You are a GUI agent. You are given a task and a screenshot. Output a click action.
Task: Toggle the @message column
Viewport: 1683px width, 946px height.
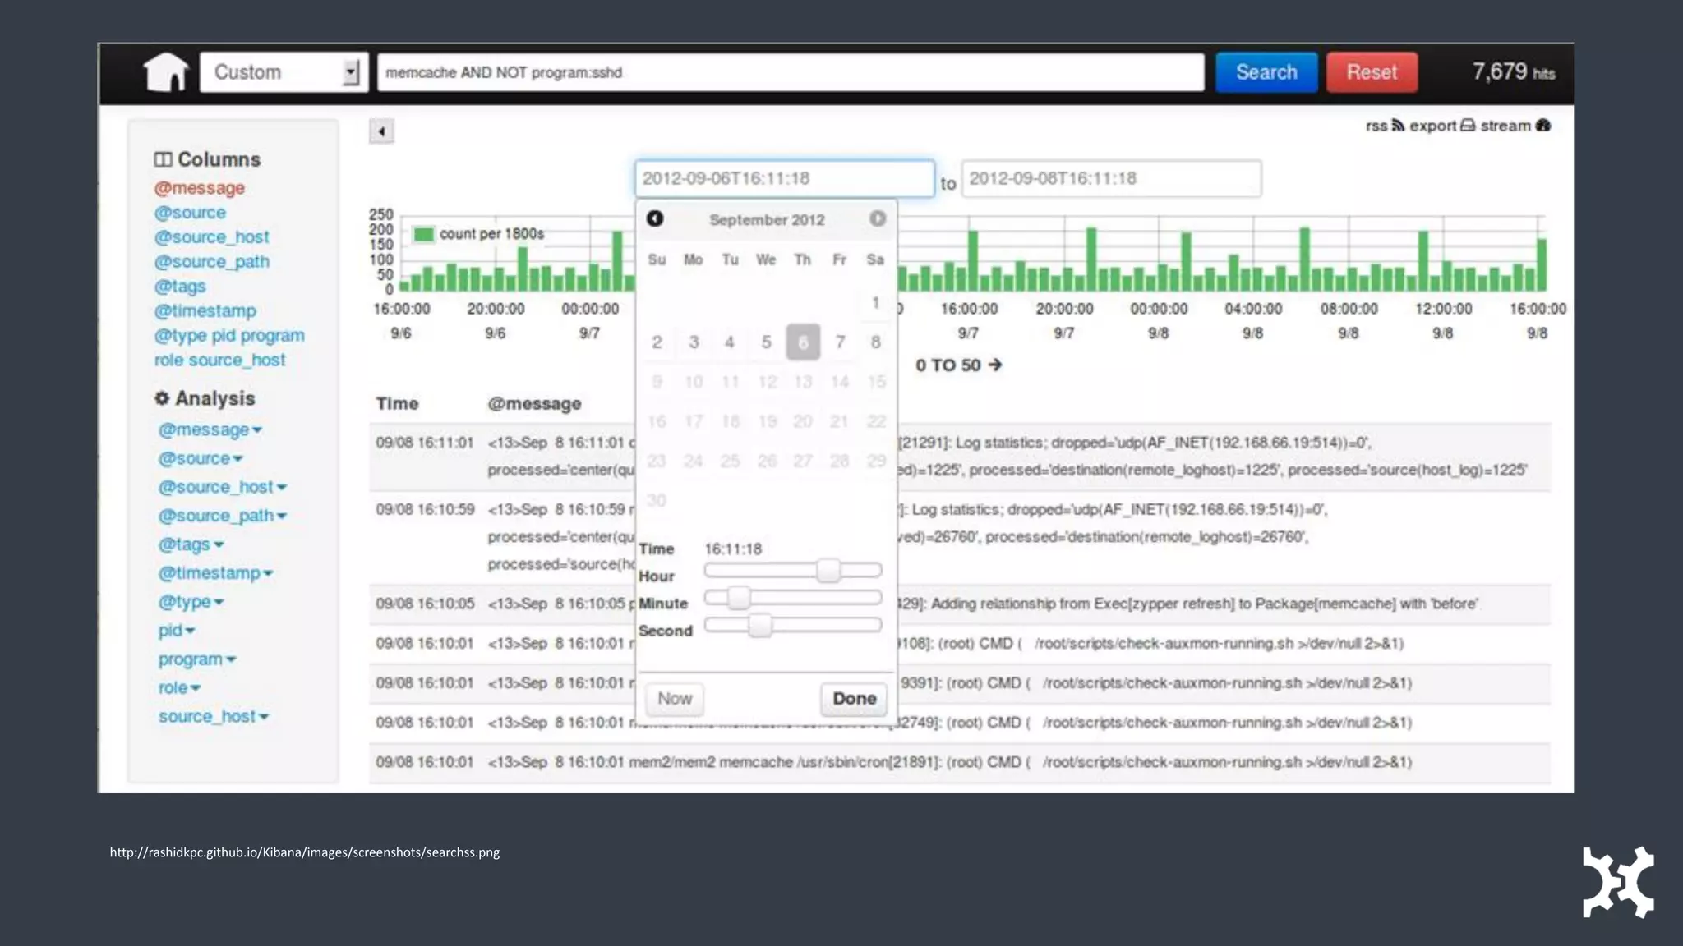point(200,188)
